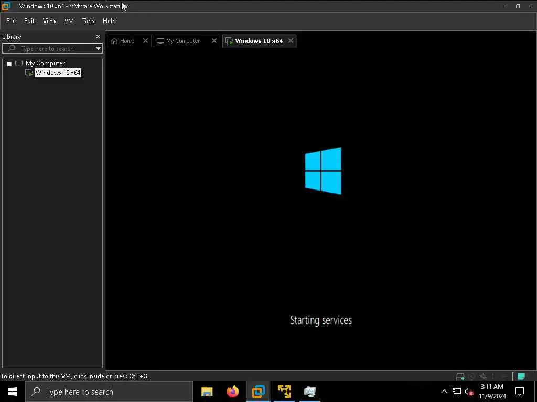The height and width of the screenshot is (402, 537).
Task: Open the Tabs menu
Action: tap(88, 21)
